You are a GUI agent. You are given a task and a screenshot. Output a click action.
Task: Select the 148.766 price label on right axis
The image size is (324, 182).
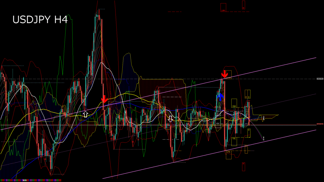(320, 79)
